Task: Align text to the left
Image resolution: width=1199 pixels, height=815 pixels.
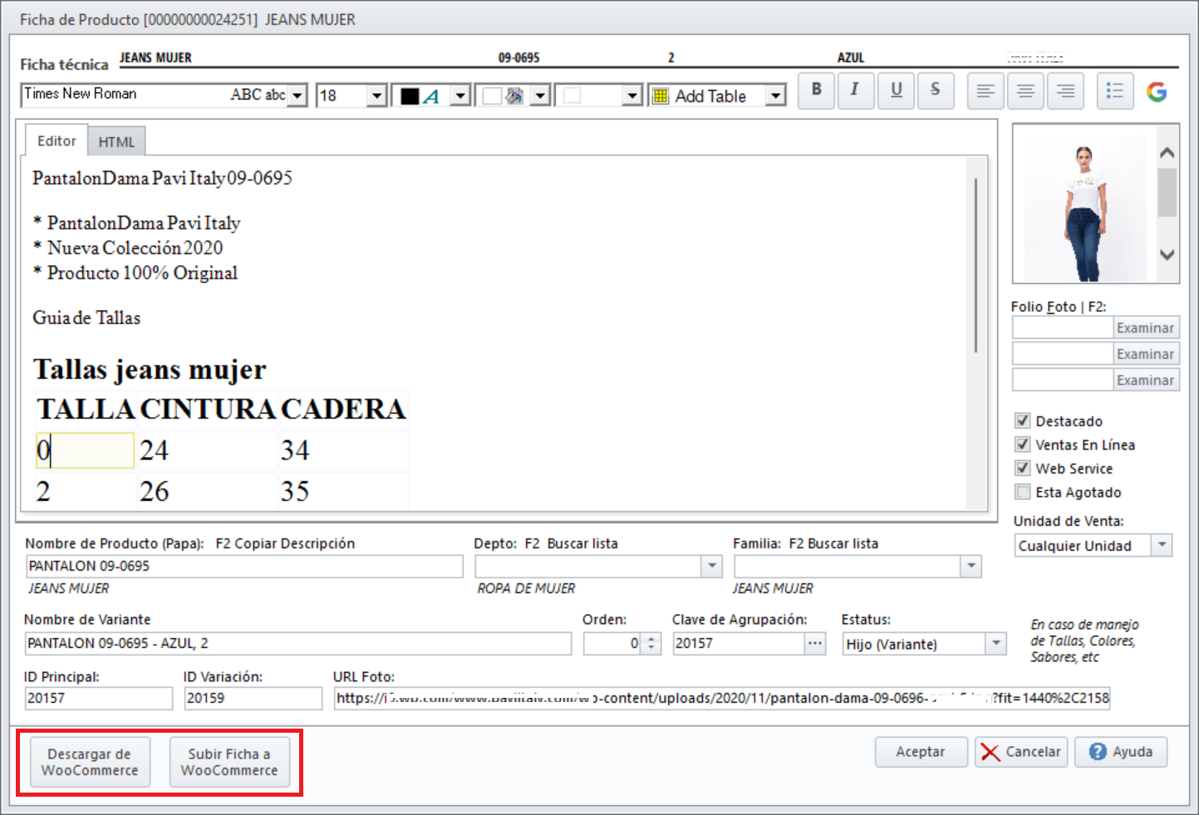Action: [985, 91]
